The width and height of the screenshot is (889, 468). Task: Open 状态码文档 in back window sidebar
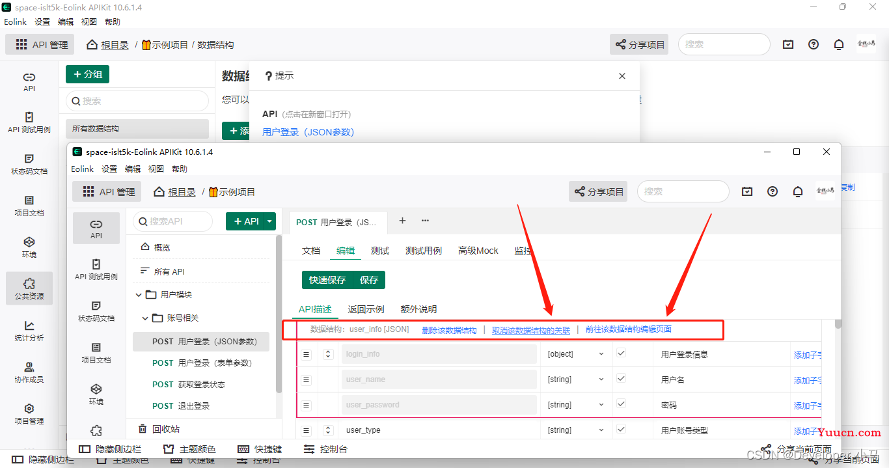pyautogui.click(x=29, y=164)
